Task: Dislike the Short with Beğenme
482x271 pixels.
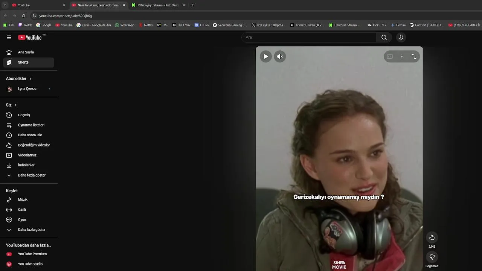Action: click(x=432, y=257)
